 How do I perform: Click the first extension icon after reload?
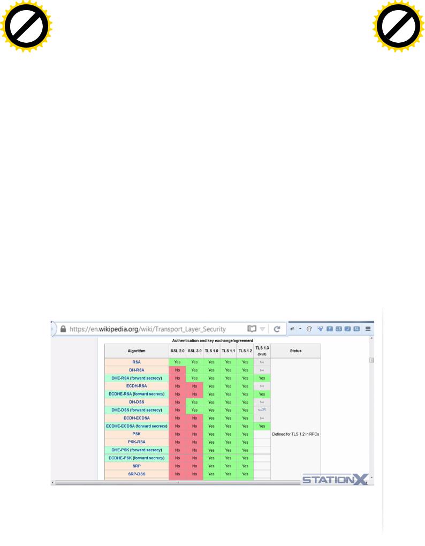pos(292,329)
